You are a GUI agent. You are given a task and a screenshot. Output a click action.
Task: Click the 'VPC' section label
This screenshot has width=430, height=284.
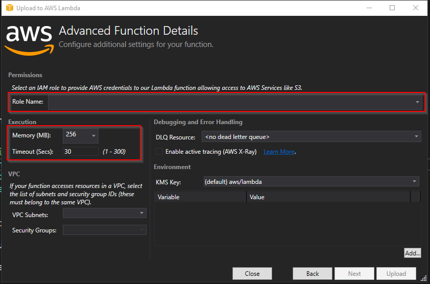(14, 174)
